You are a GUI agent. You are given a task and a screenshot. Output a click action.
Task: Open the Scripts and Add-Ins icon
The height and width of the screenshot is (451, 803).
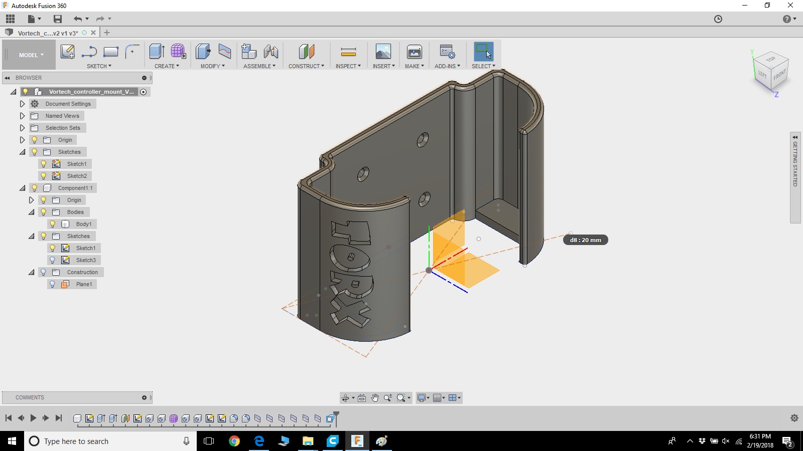coord(447,51)
